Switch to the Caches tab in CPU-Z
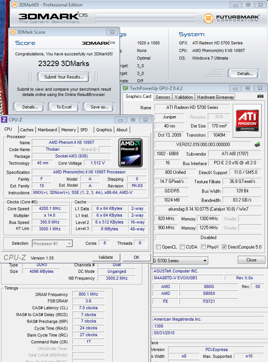 pyautogui.click(x=27, y=130)
